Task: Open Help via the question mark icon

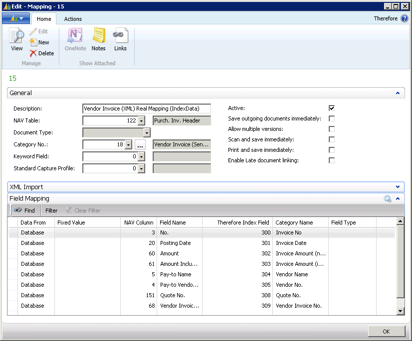Action: click(405, 18)
